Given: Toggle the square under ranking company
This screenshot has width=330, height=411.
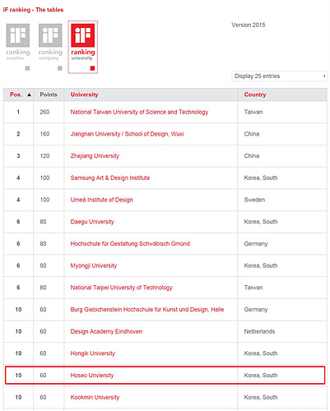Looking at the screenshot, I should click(x=60, y=68).
